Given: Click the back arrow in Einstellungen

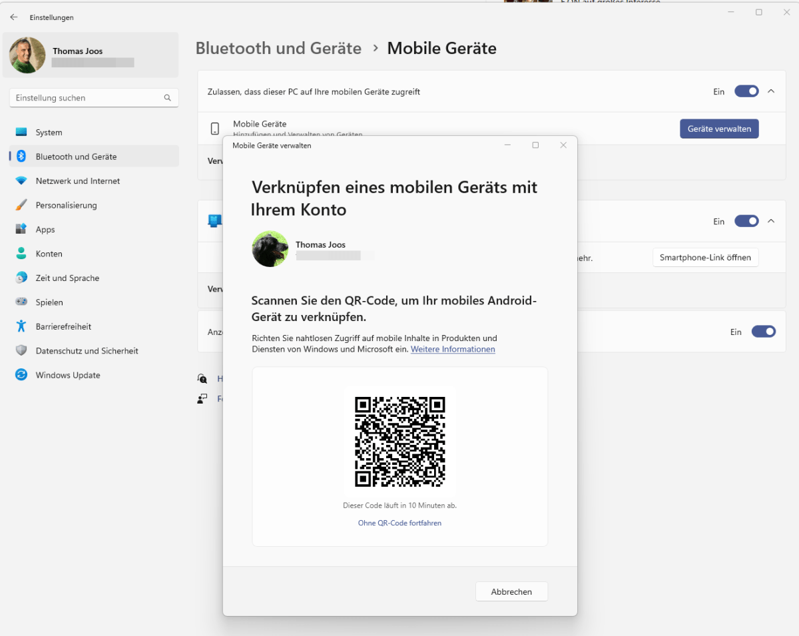Looking at the screenshot, I should click(14, 17).
